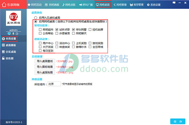Switch to the 网吧点歌 tab
The image size is (189, 125).
click(x=69, y=5)
